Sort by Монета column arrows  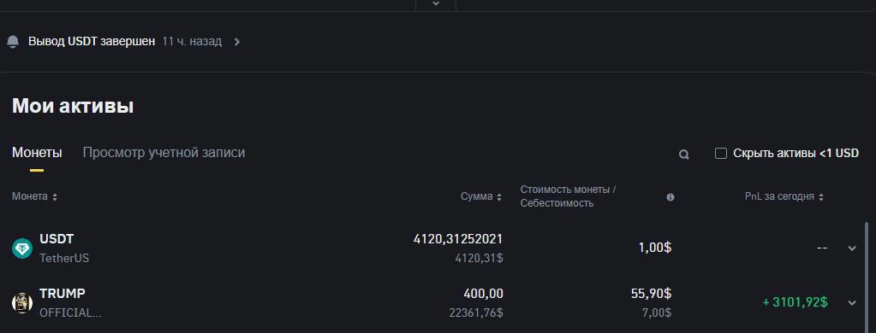click(x=55, y=197)
